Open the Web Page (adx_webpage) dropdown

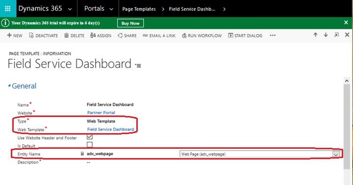click(x=259, y=154)
